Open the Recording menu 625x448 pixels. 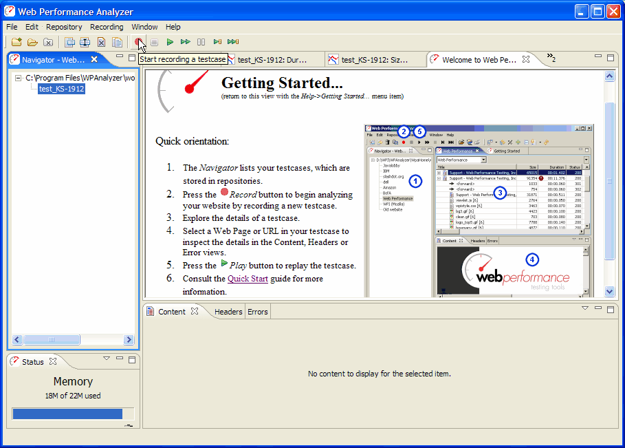107,27
